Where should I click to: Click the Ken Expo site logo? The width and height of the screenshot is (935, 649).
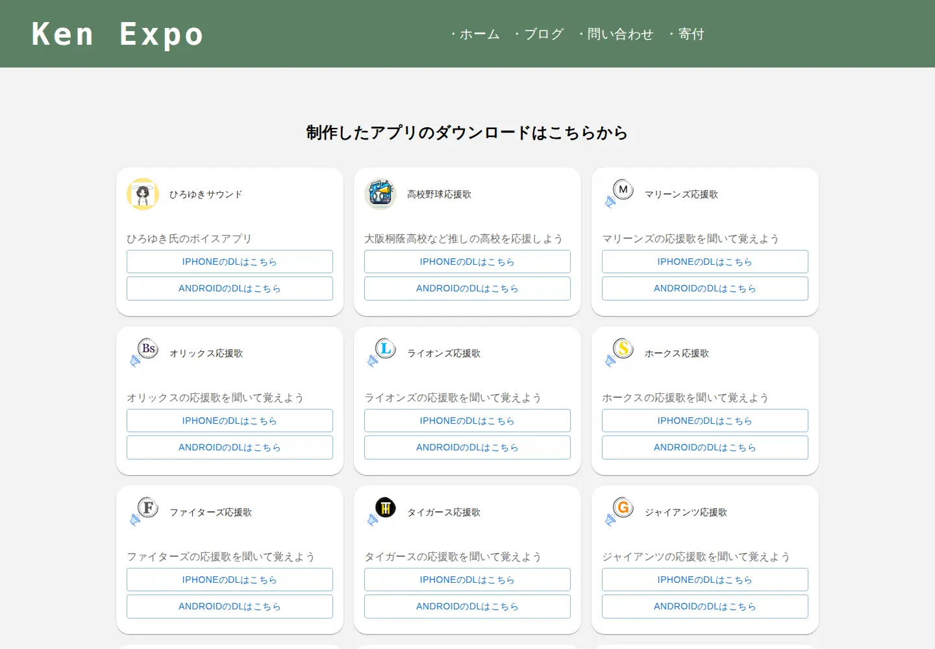click(118, 34)
